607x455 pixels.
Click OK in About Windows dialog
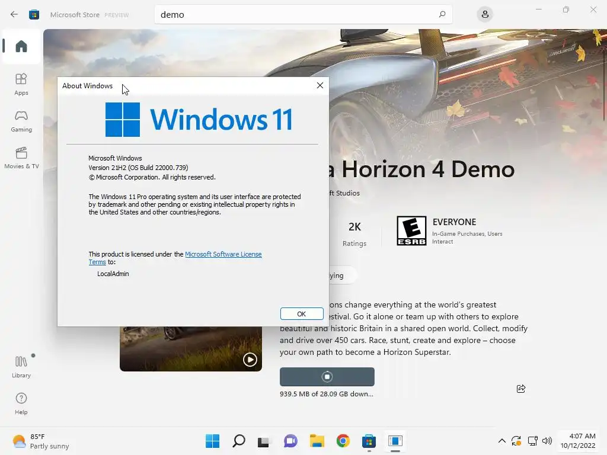tap(302, 314)
